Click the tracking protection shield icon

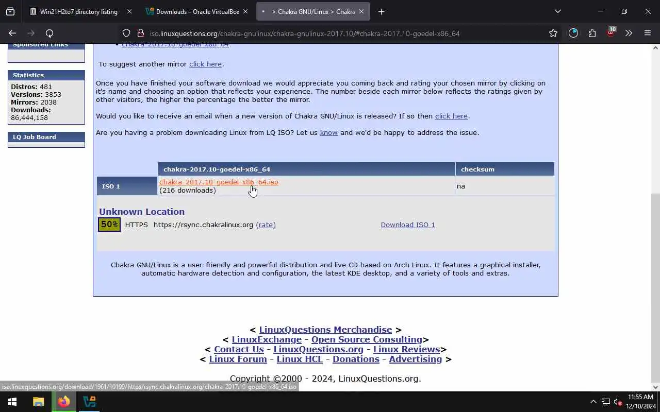click(126, 33)
